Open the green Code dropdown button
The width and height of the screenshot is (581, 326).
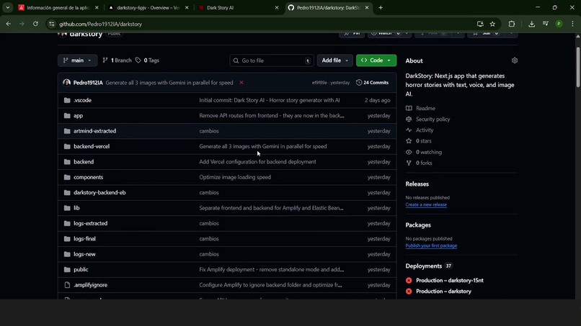coord(376,60)
